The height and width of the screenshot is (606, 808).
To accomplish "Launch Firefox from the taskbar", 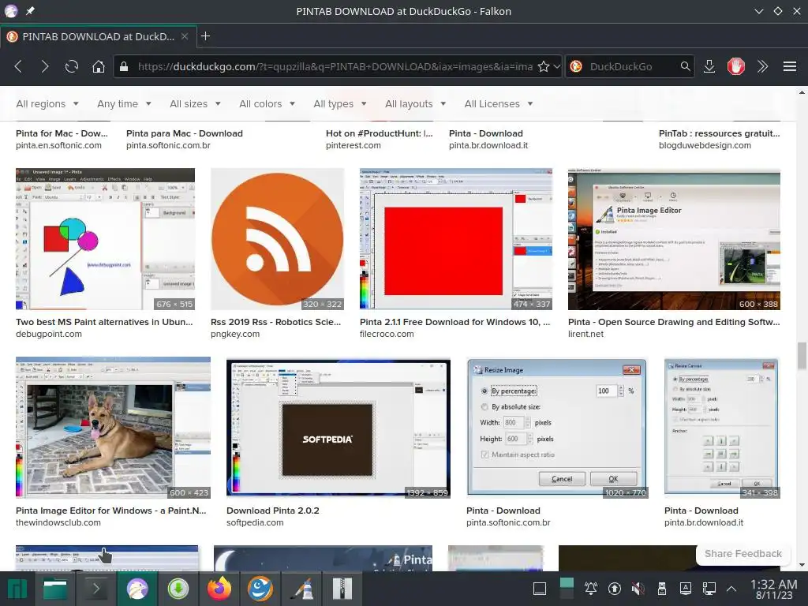I will 219,589.
